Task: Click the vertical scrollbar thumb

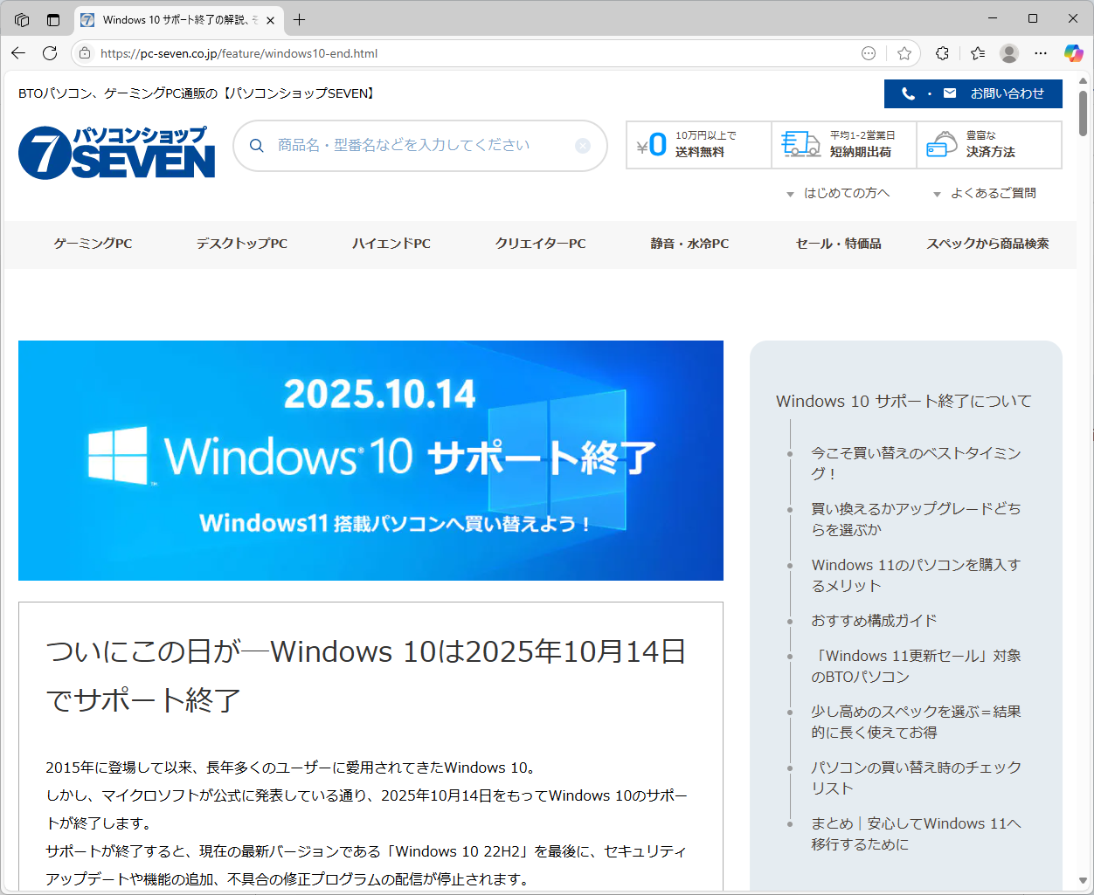Action: tap(1084, 114)
